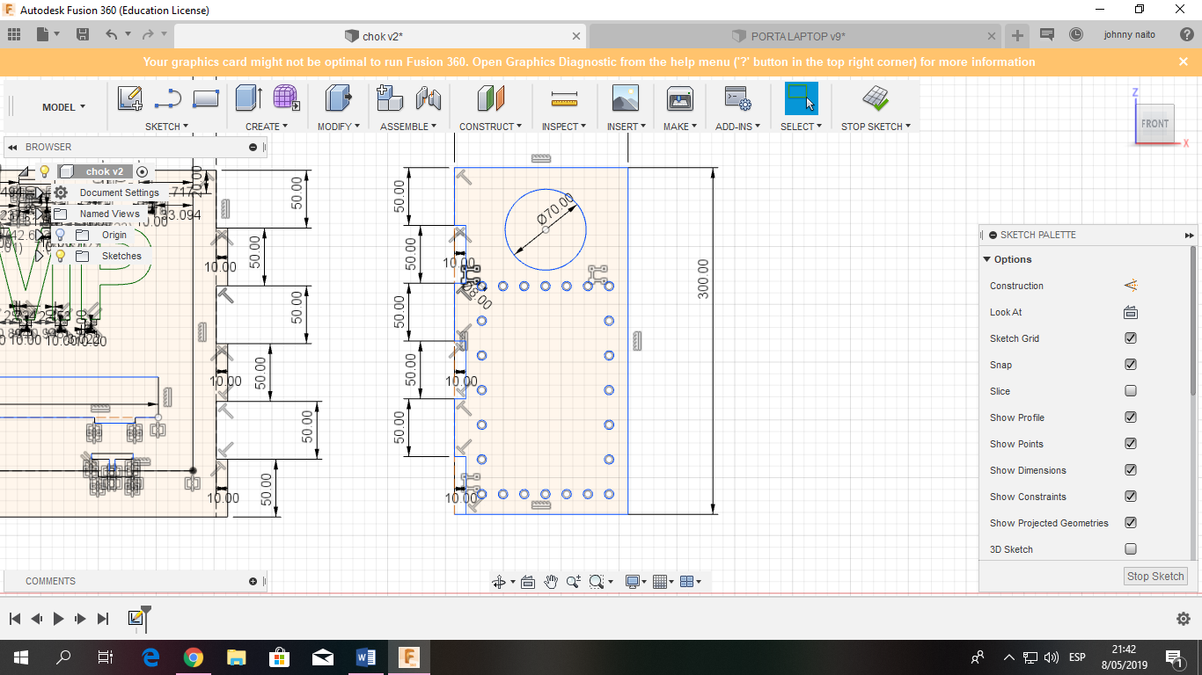The image size is (1202, 675).
Task: Click the New Component assemble icon
Action: 390,98
